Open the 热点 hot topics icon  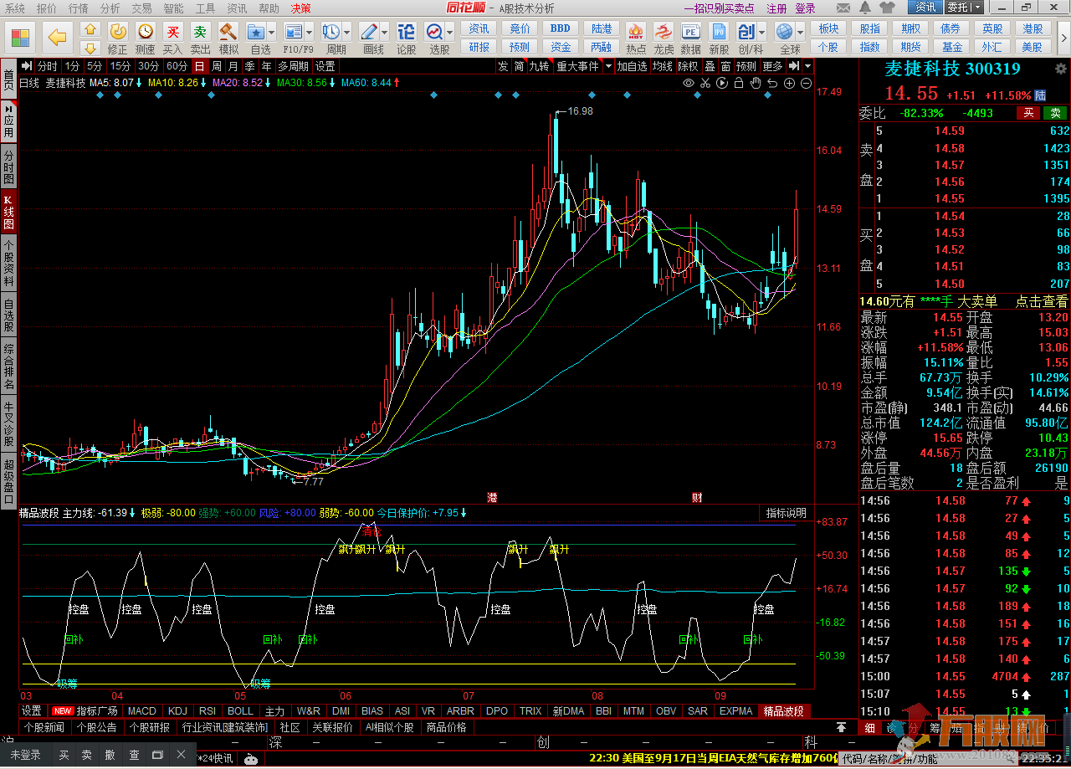point(636,32)
